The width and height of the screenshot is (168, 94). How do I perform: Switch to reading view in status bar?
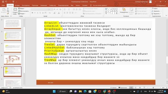(x=140, y=88)
